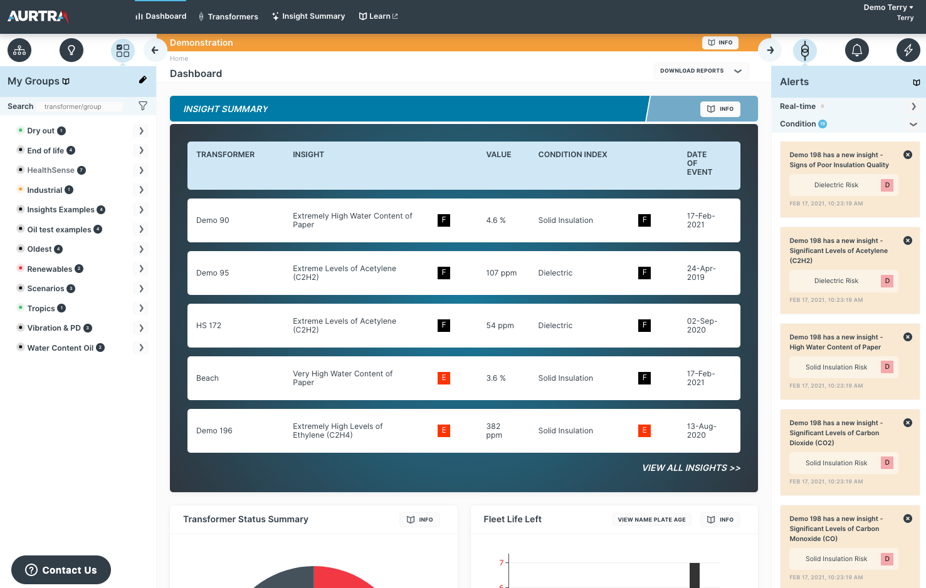Open the transformer sensor alerts icon
926x588 pixels.
(x=805, y=50)
